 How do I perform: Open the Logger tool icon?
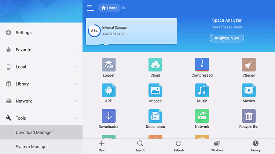pyautogui.click(x=109, y=65)
